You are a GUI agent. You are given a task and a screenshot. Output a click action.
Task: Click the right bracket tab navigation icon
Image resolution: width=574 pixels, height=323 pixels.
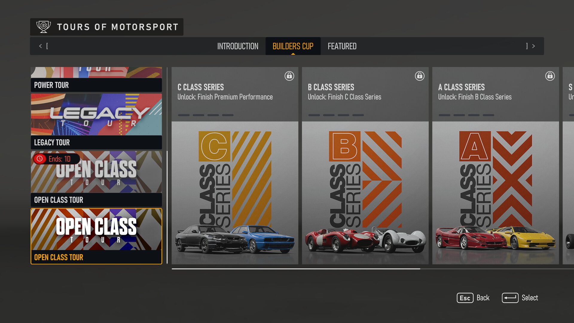coord(527,46)
